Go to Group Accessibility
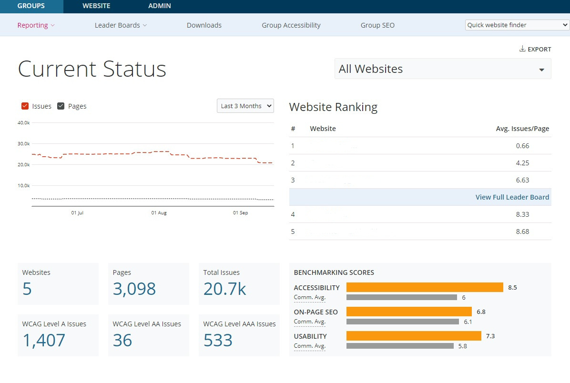 click(x=291, y=25)
